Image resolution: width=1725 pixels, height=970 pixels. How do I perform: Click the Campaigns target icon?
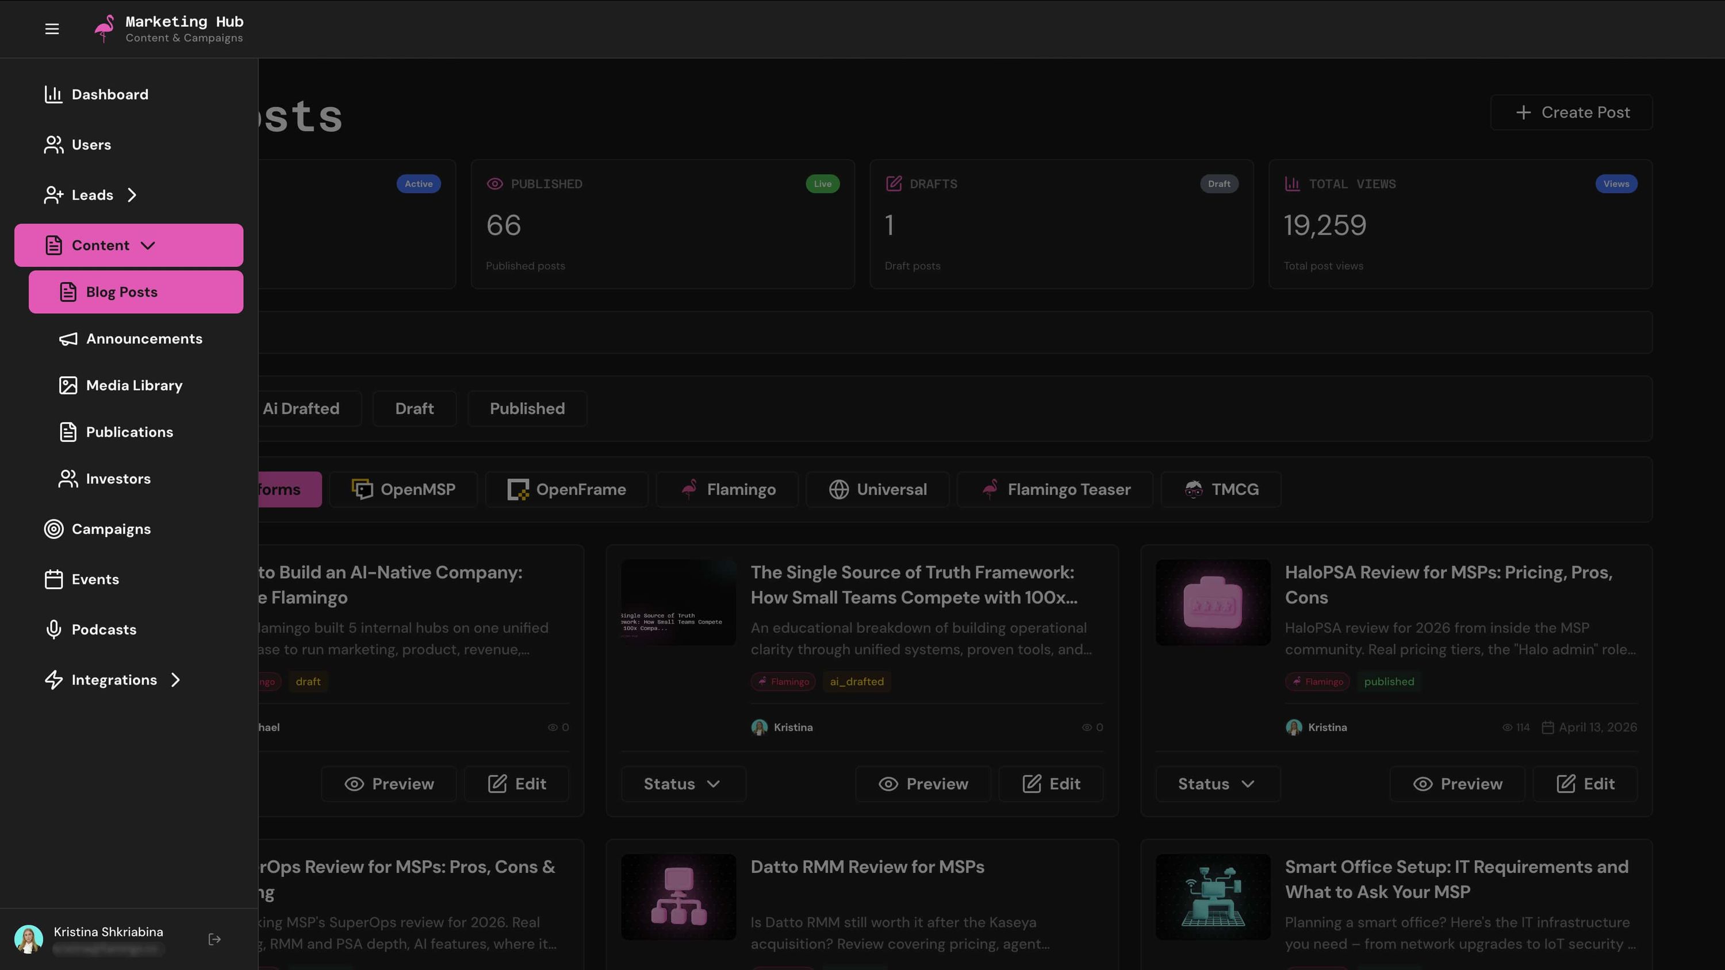pyautogui.click(x=53, y=529)
